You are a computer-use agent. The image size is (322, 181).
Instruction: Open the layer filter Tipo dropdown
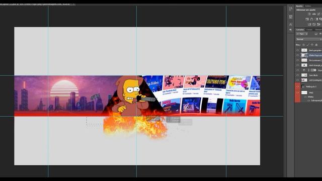tap(302, 34)
